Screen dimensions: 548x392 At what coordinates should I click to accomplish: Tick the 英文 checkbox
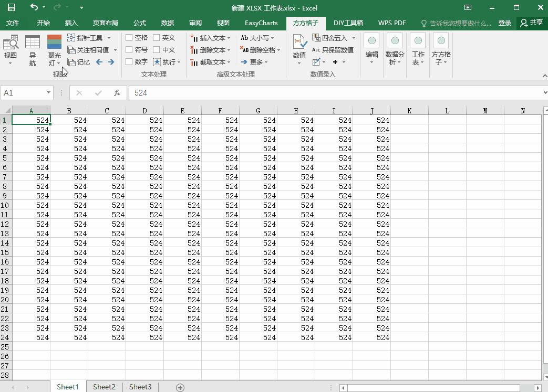(x=157, y=38)
